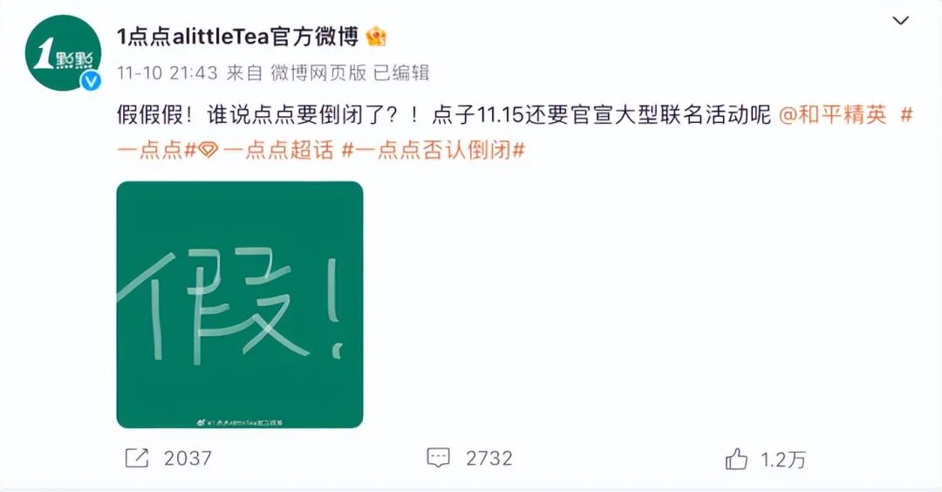942x492 pixels.
Task: Open the #一点点否认倒闭# hashtag
Action: point(433,149)
